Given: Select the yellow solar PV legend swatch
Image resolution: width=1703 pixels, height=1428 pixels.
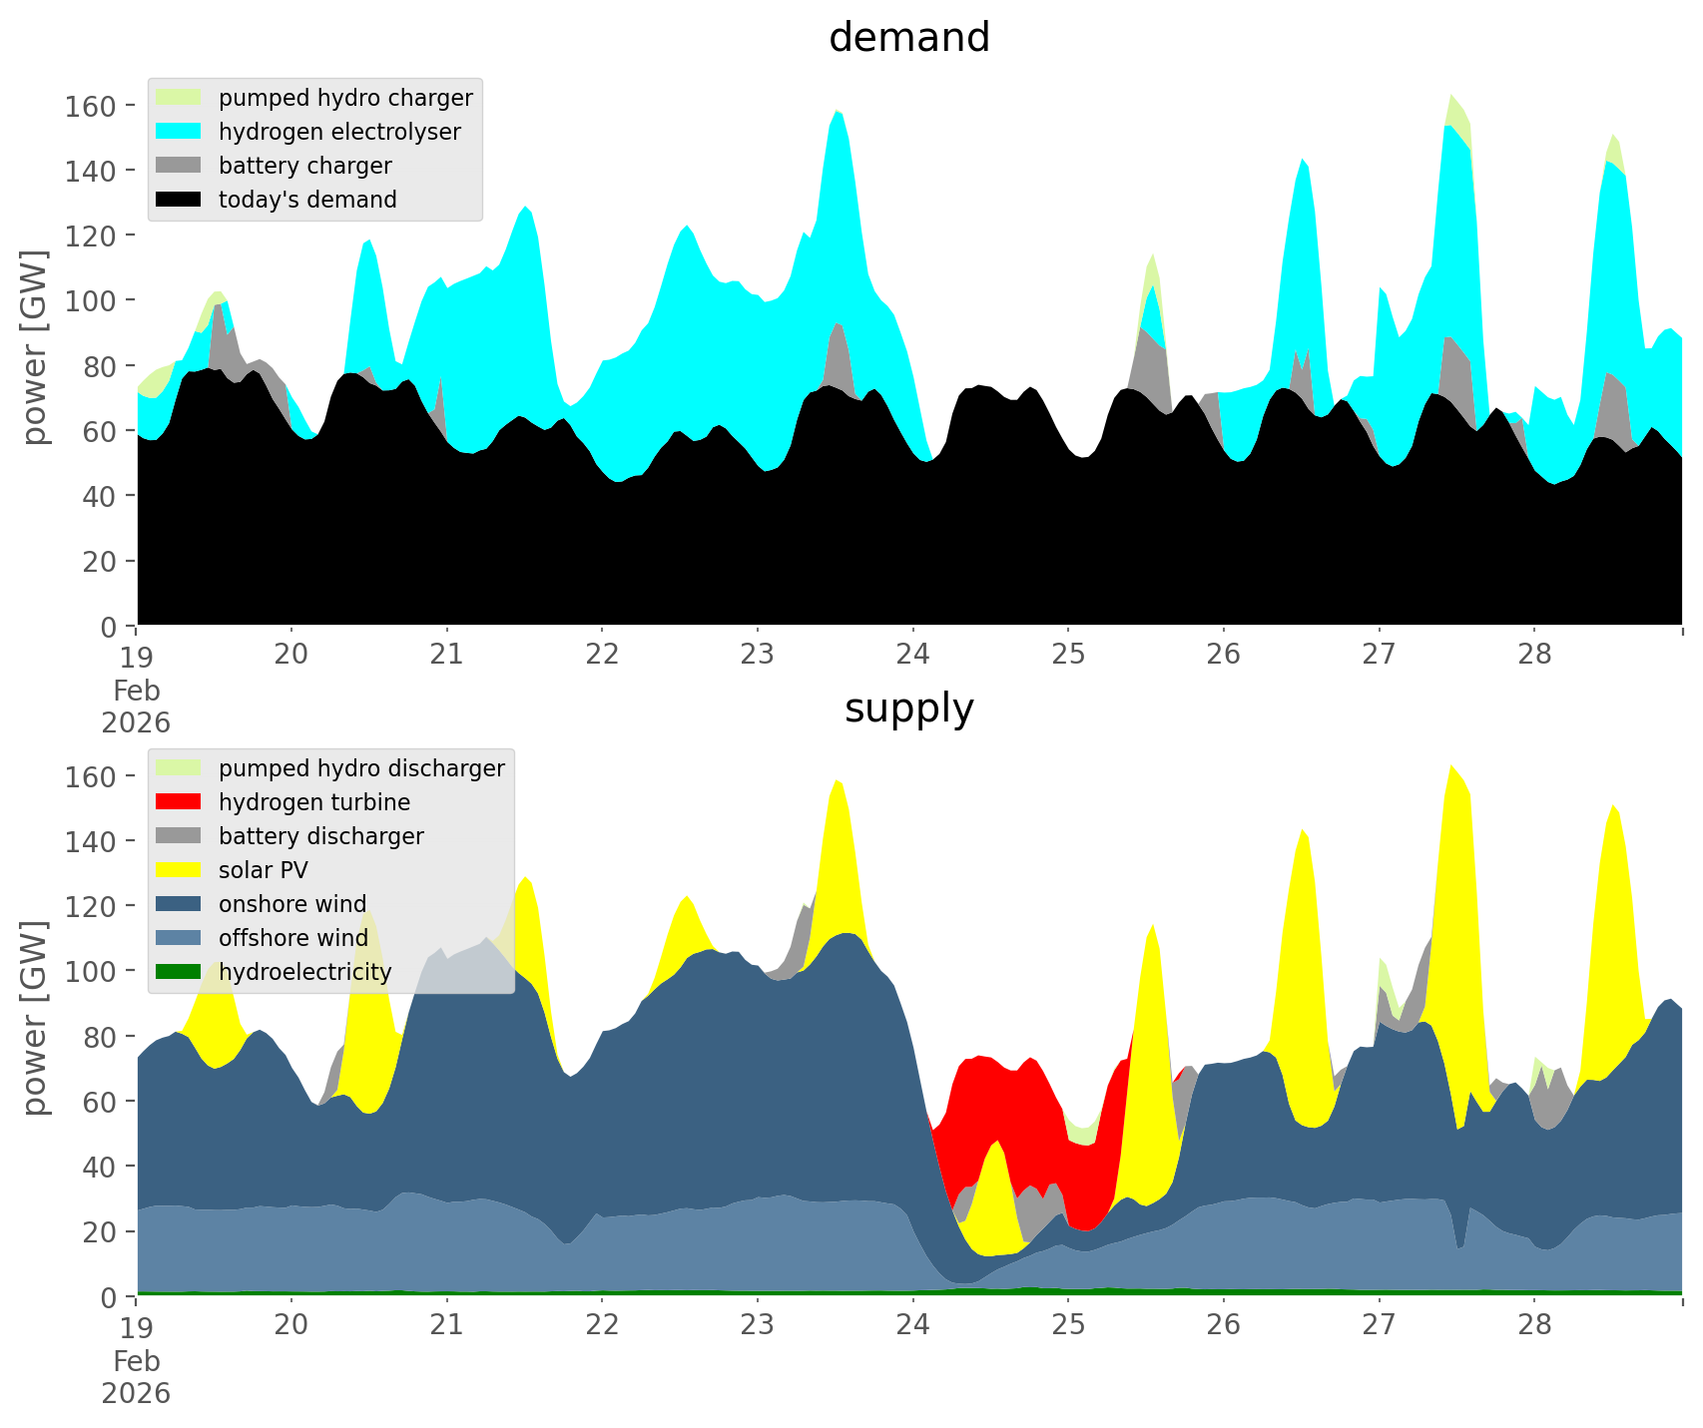Looking at the screenshot, I should [x=179, y=870].
